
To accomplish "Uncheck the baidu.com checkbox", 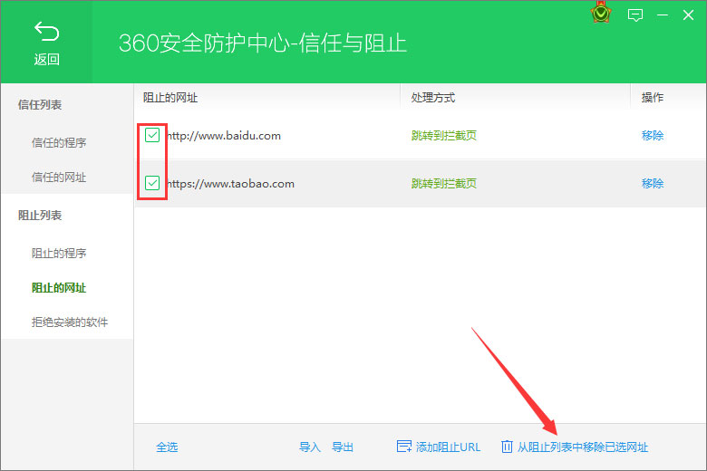I will [152, 135].
